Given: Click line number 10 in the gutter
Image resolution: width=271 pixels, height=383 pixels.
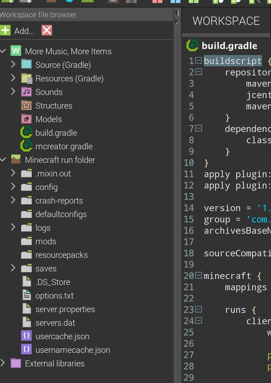Looking at the screenshot, I should (x=189, y=163).
